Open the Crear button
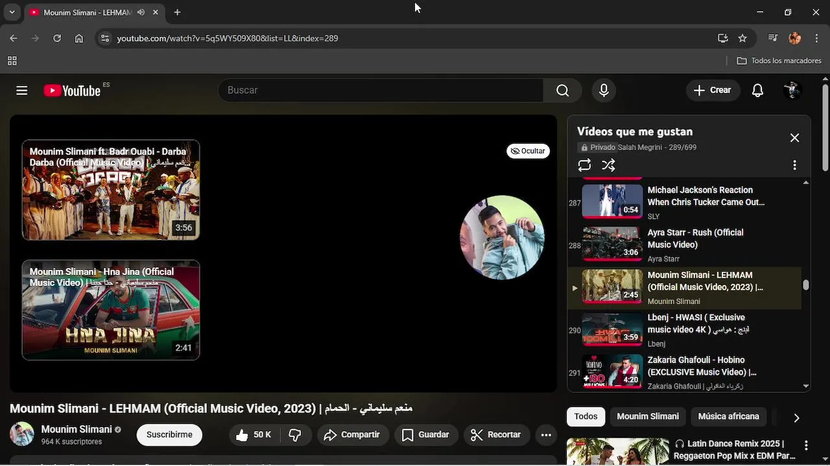The width and height of the screenshot is (830, 466). 712,91
